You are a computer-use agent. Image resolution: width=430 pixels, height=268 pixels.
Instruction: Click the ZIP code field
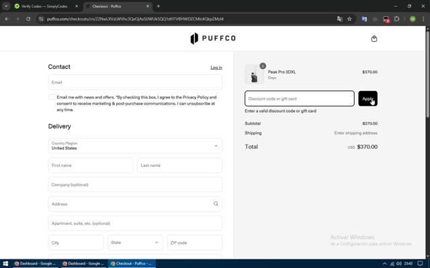194,243
